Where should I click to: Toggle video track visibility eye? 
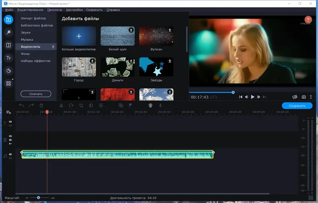(x=10, y=136)
